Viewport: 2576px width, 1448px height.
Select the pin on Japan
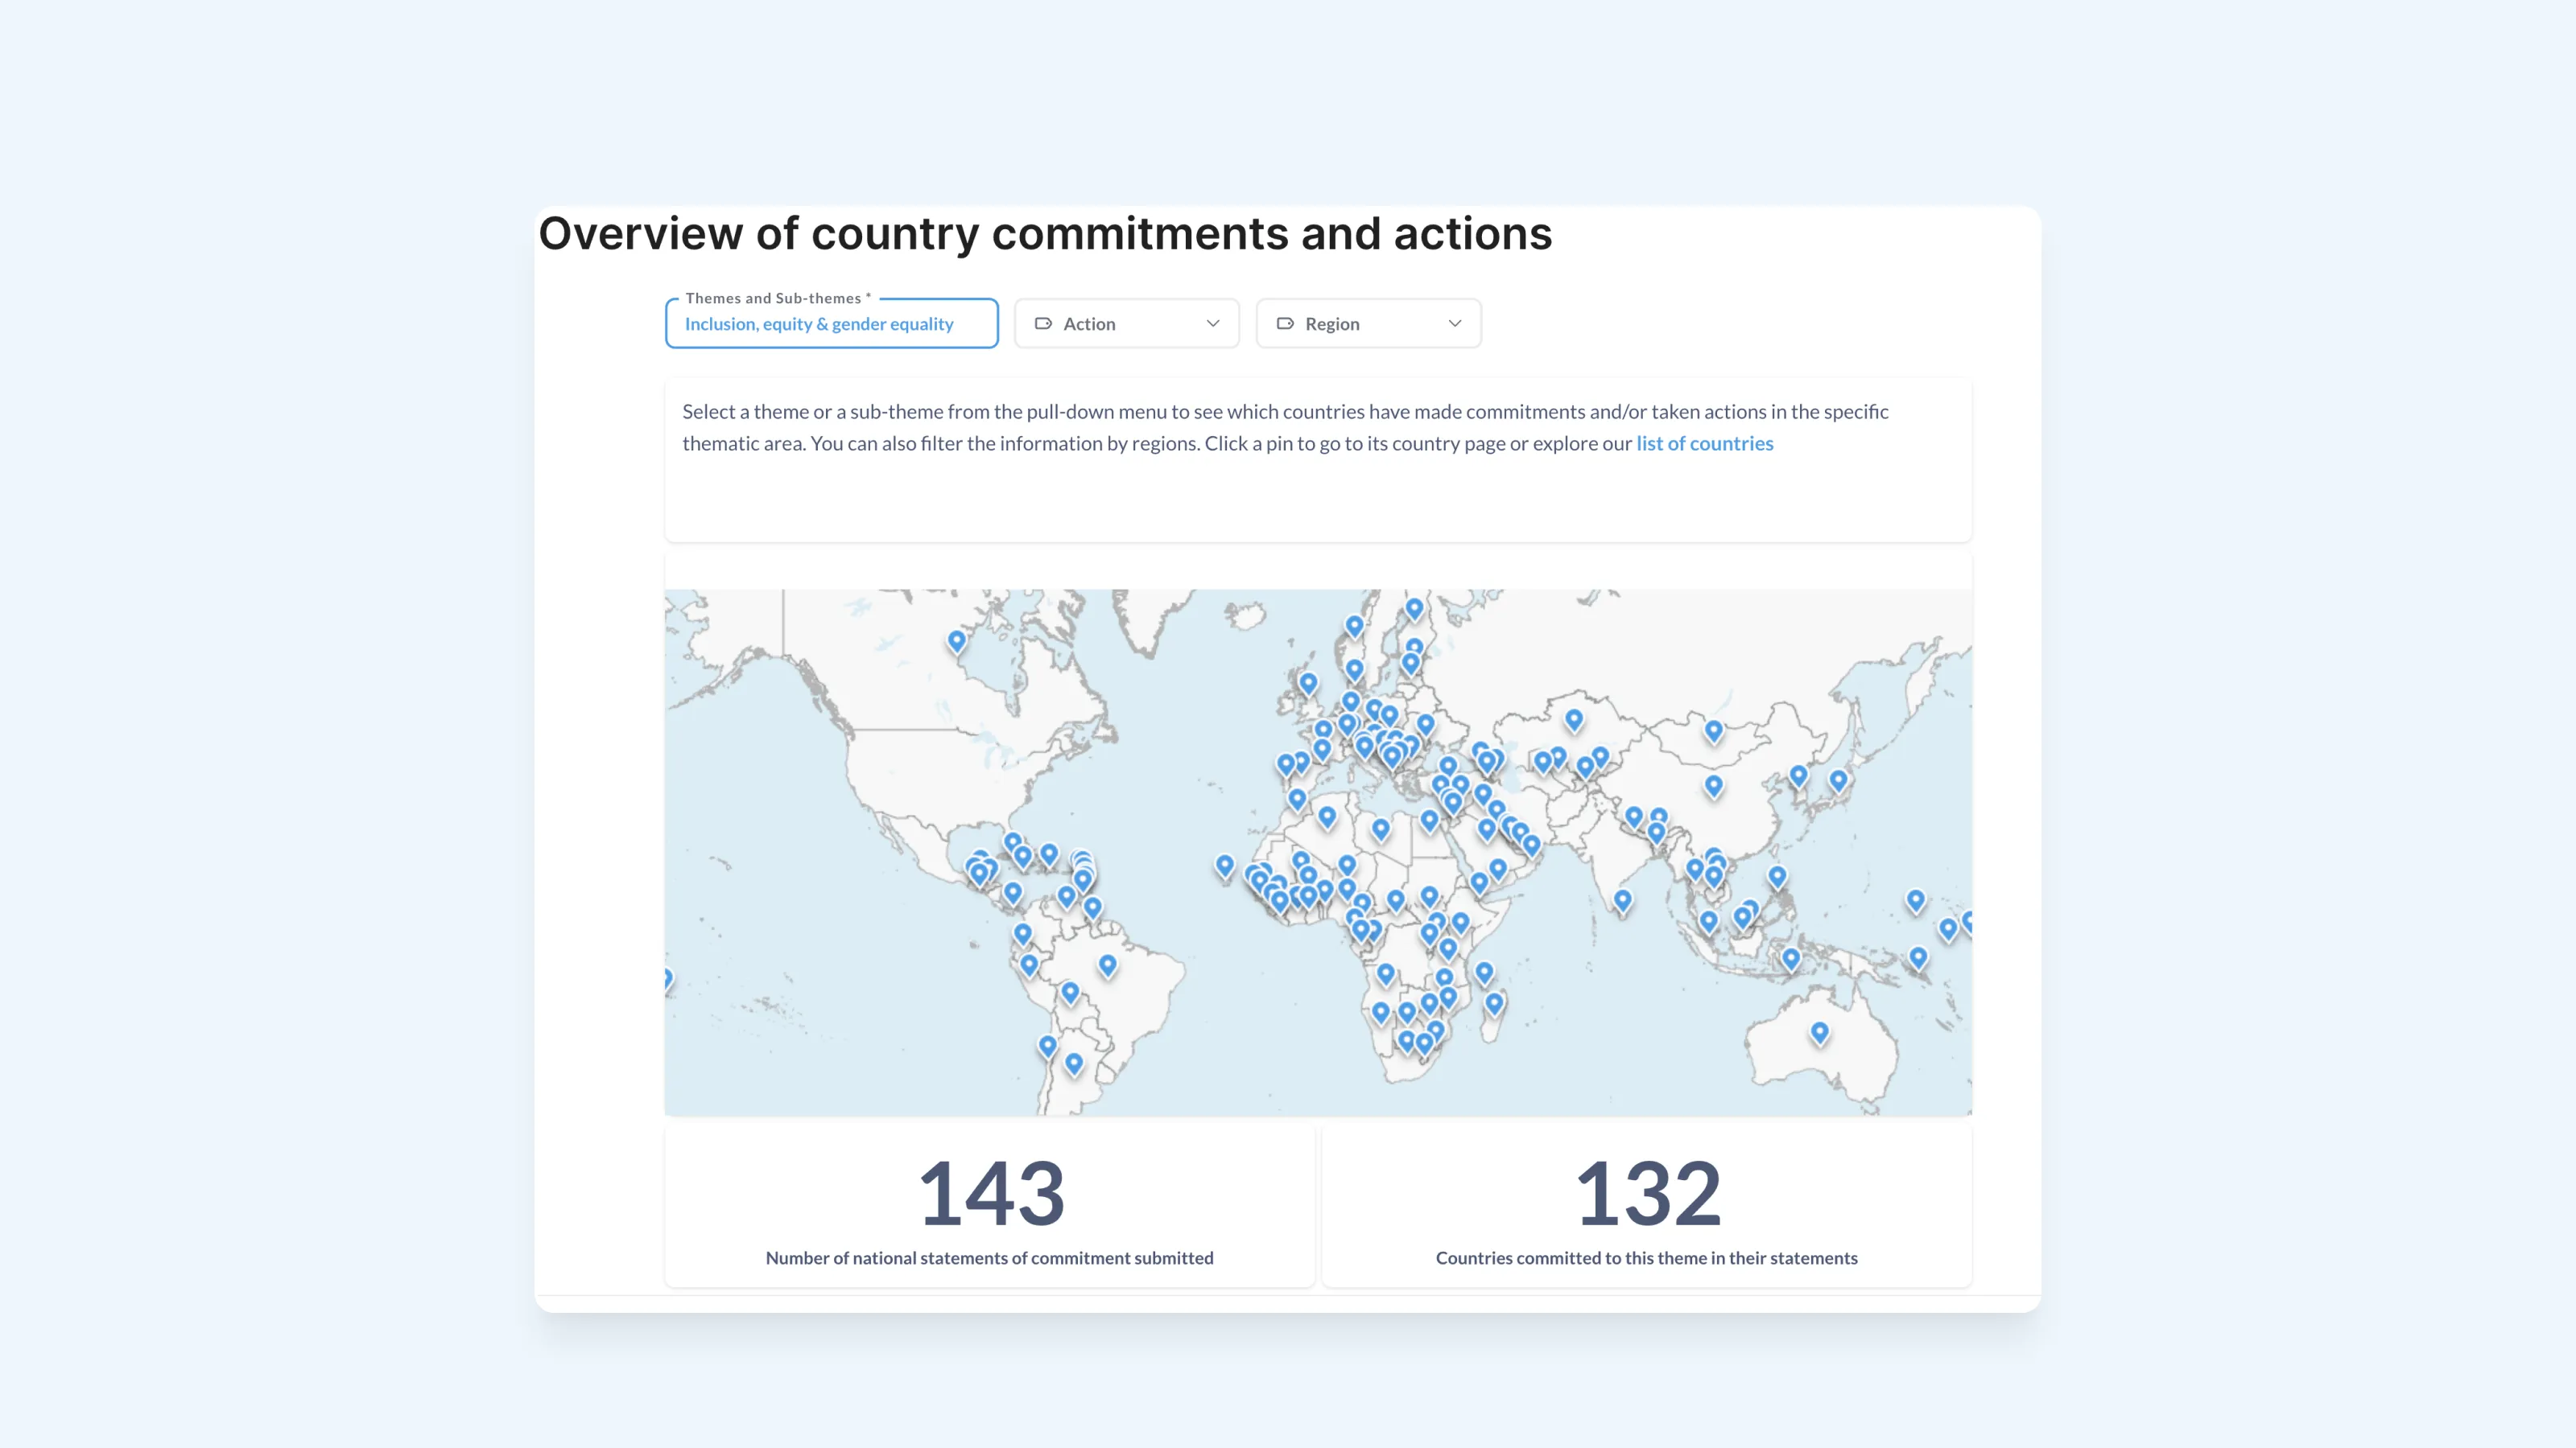point(1838,779)
